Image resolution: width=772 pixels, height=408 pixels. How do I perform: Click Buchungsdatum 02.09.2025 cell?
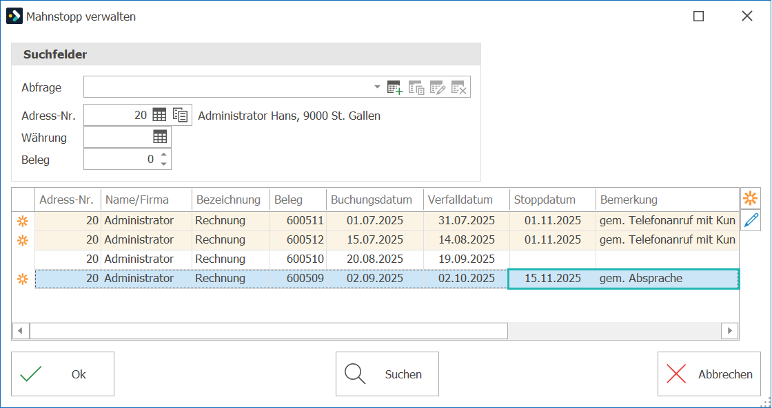[x=375, y=278]
